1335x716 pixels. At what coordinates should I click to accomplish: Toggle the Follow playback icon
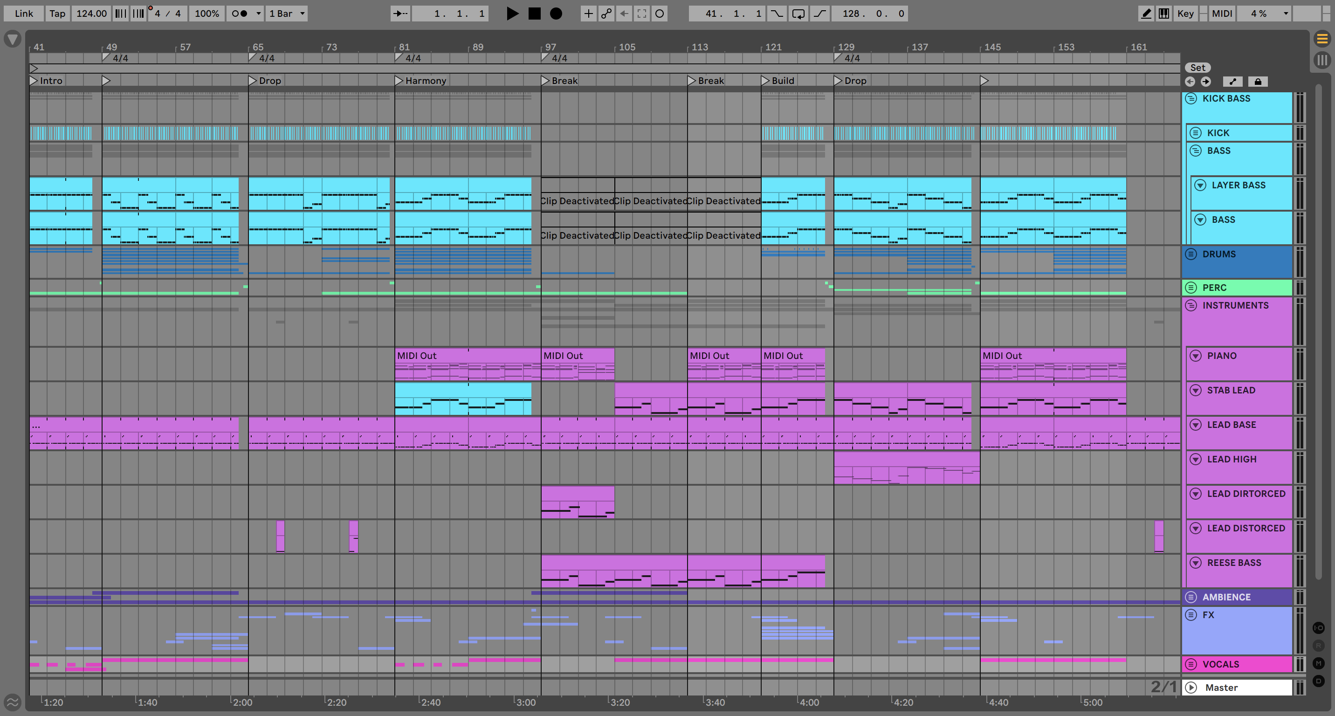(400, 14)
